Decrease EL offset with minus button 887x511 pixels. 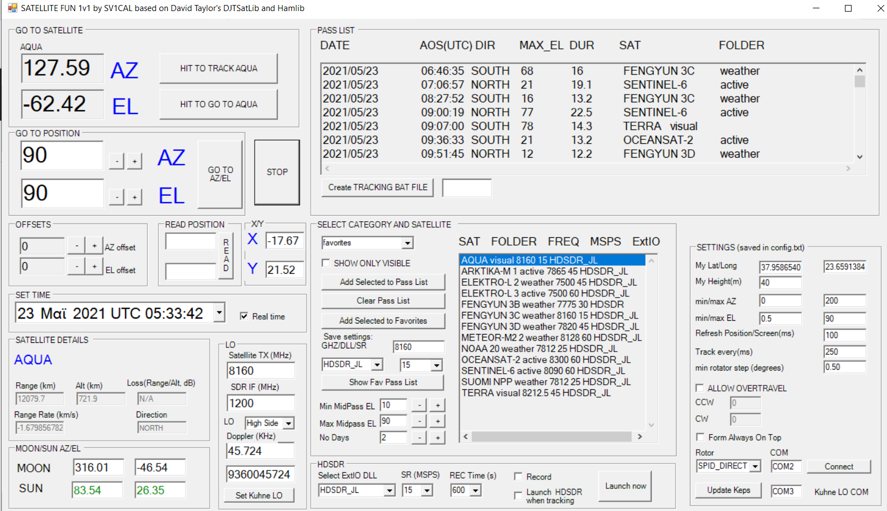tap(77, 267)
